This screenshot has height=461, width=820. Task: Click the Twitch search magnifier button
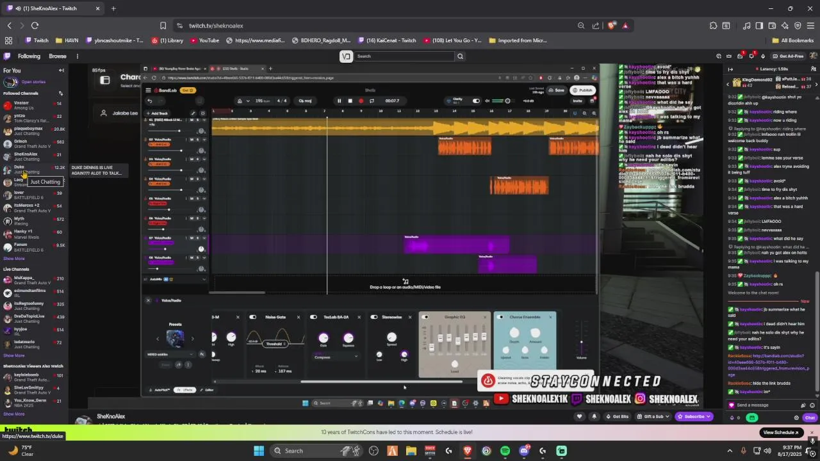tap(460, 56)
